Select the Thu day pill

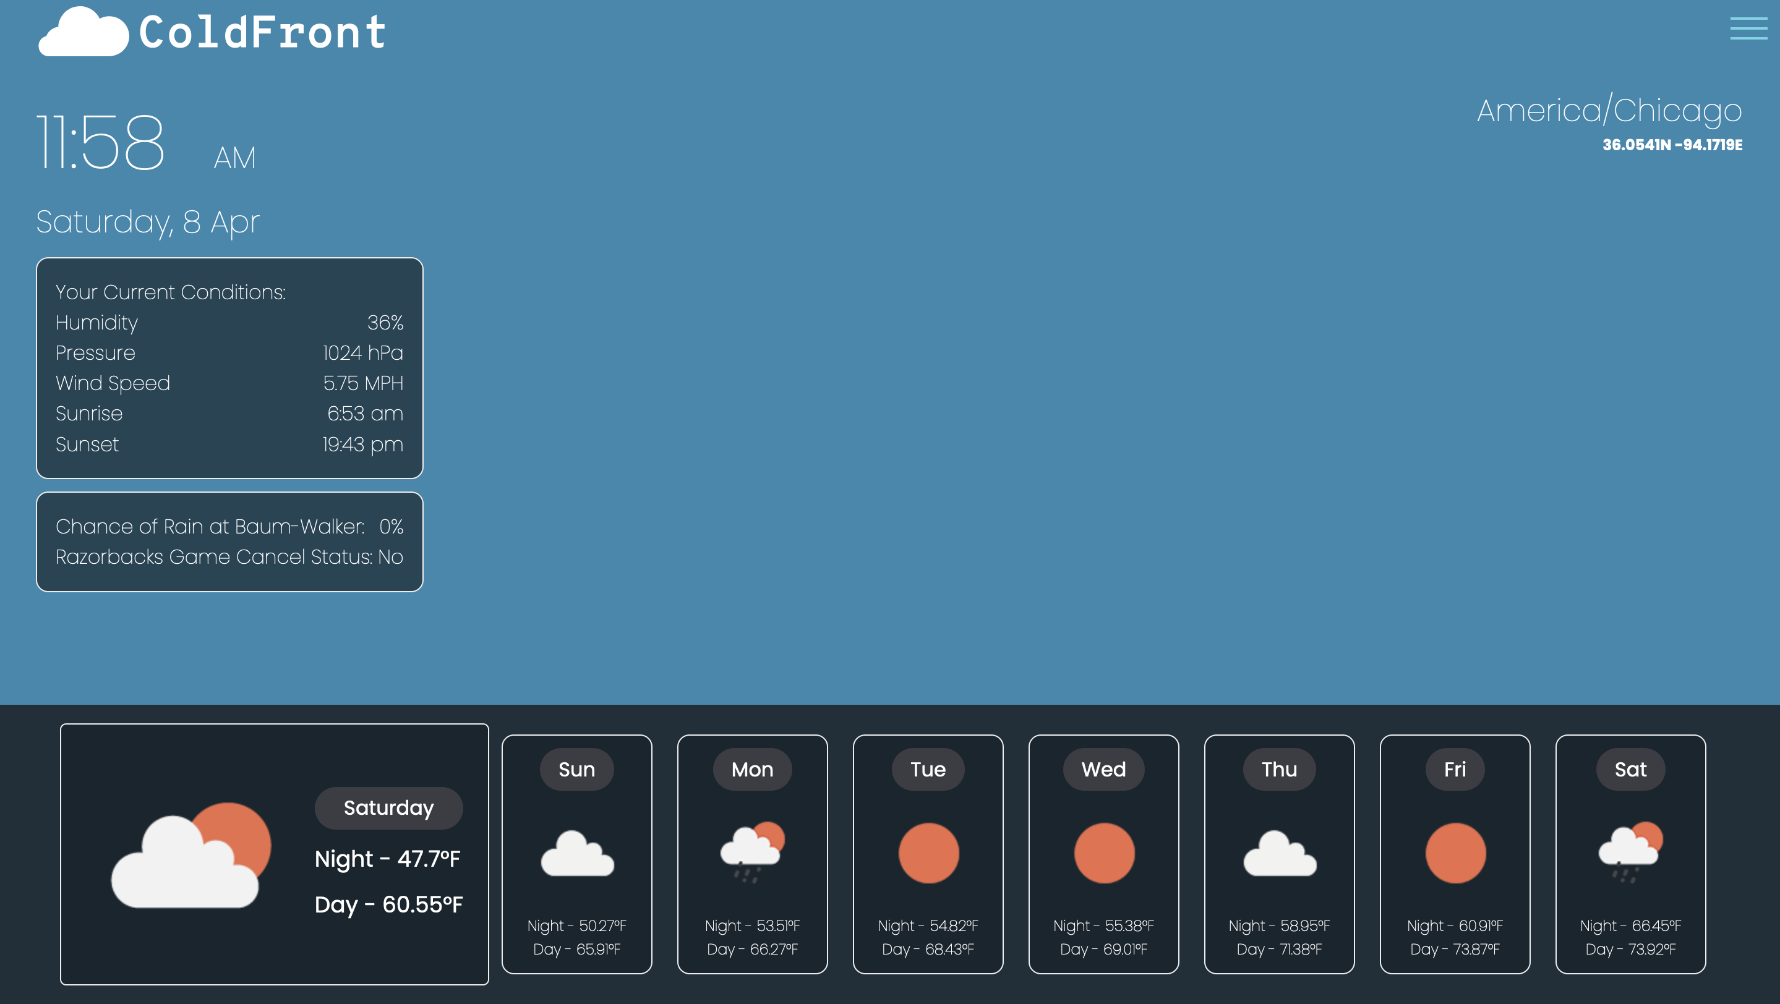pyautogui.click(x=1280, y=769)
